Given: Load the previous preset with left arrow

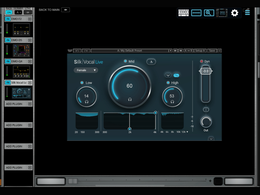Looking at the screenshot, I should point(175,51).
